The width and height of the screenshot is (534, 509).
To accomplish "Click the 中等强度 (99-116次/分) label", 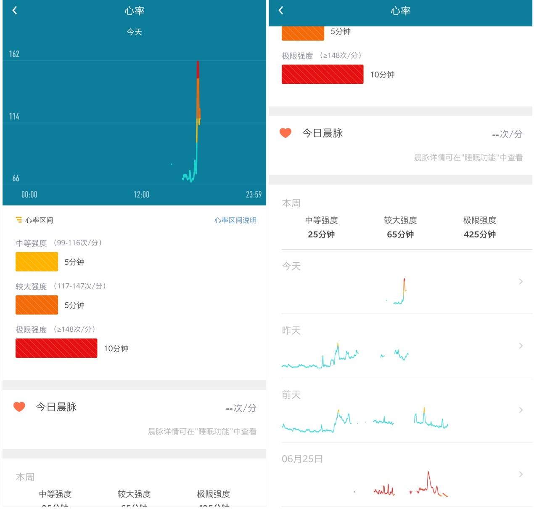I will 59,243.
